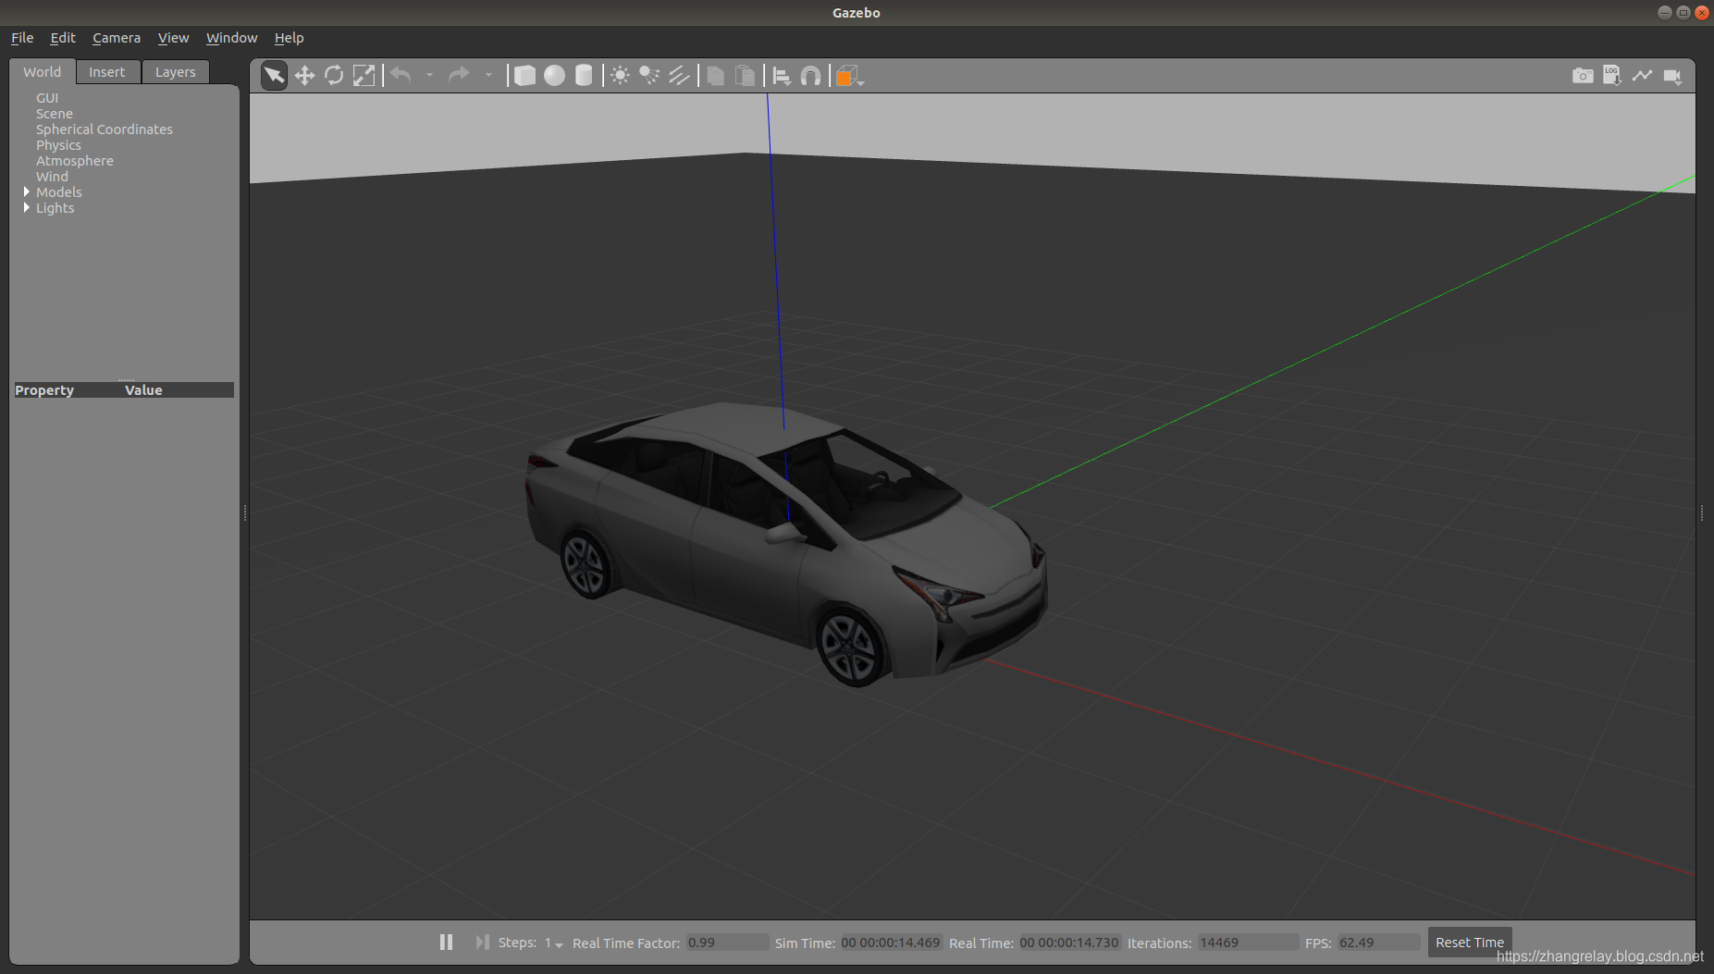Open the Edit menu
The height and width of the screenshot is (974, 1714).
[x=63, y=38]
